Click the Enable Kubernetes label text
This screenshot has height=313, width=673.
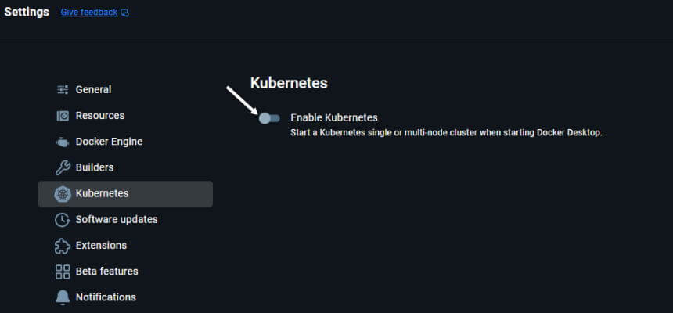[334, 117]
